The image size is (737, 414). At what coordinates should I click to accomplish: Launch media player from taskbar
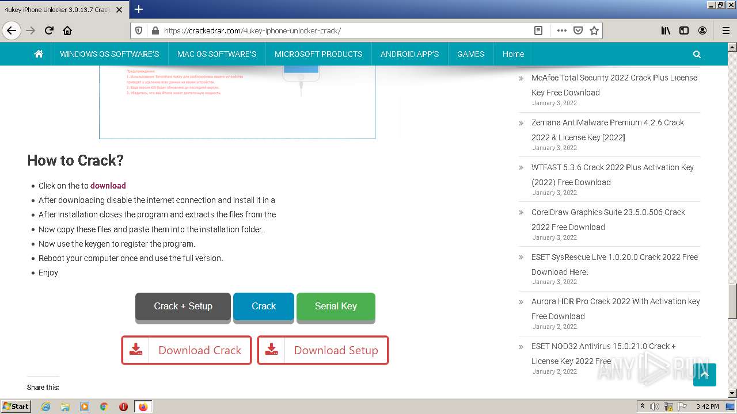point(85,407)
